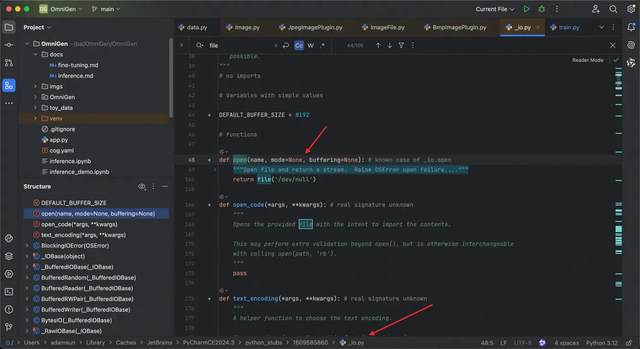Open the Git tool window icon
640x349 pixels.
pos(9,327)
